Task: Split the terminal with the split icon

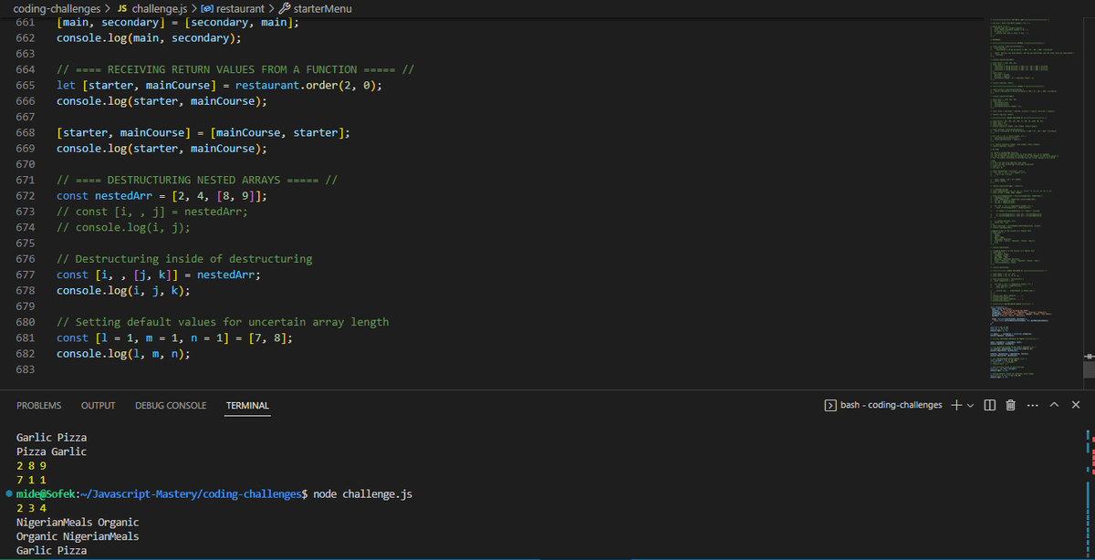Action: [990, 405]
